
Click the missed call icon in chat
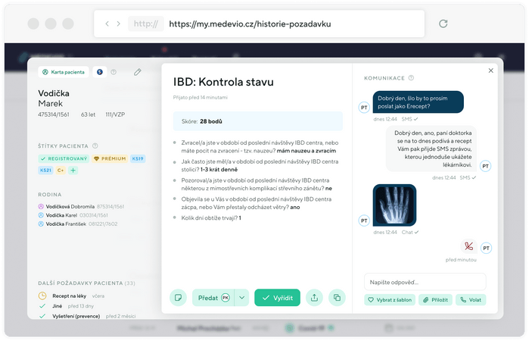point(468,246)
